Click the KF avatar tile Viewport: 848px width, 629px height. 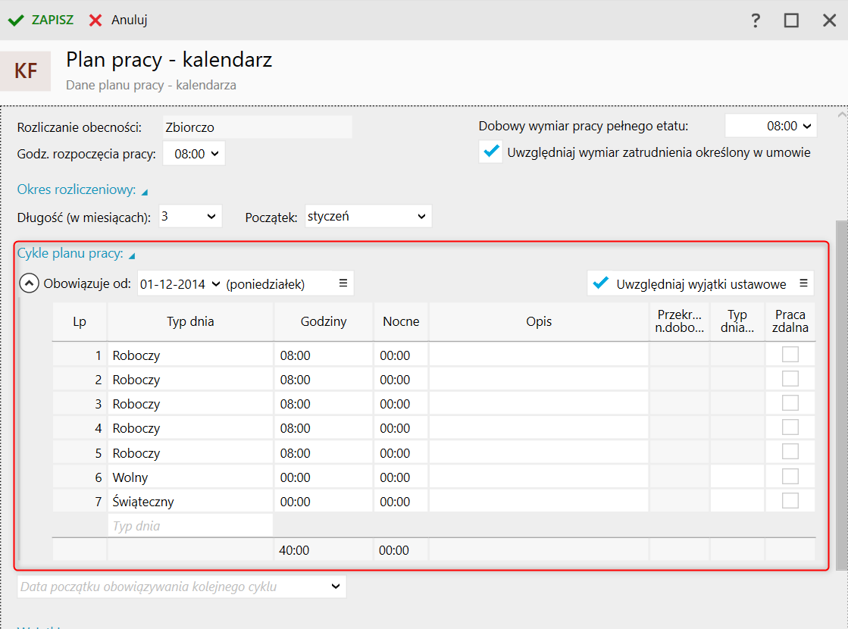point(26,70)
